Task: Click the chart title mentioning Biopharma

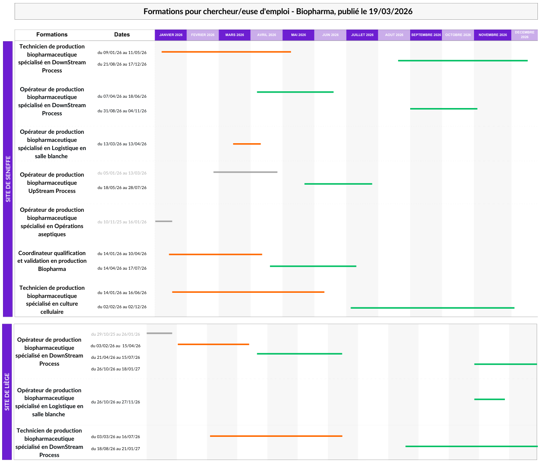Action: pos(278,12)
